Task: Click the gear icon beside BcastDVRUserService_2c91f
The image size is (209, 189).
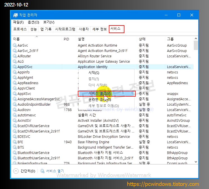Action: click(15, 131)
